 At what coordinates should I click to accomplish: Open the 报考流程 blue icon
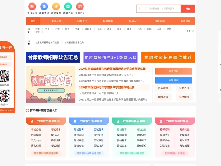coord(44,6)
